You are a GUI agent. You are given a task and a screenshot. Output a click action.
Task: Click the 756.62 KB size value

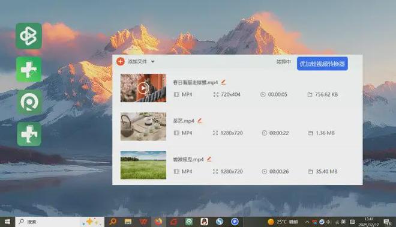pyautogui.click(x=326, y=94)
